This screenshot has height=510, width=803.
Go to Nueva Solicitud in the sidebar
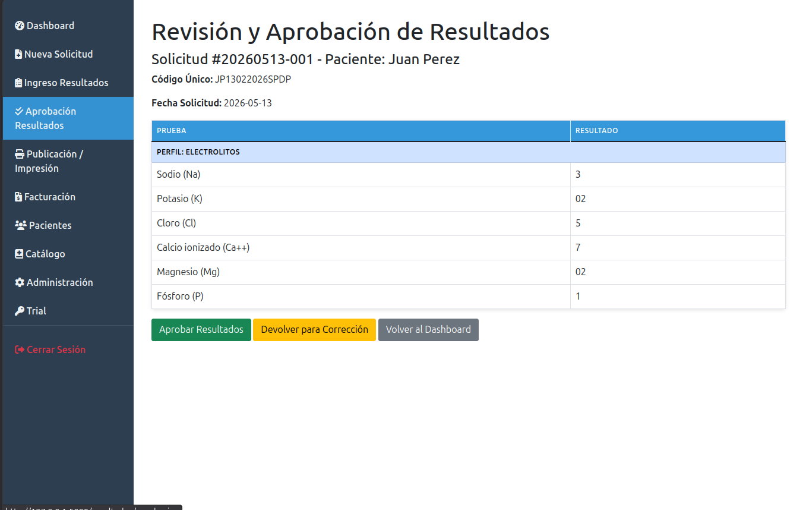click(68, 54)
